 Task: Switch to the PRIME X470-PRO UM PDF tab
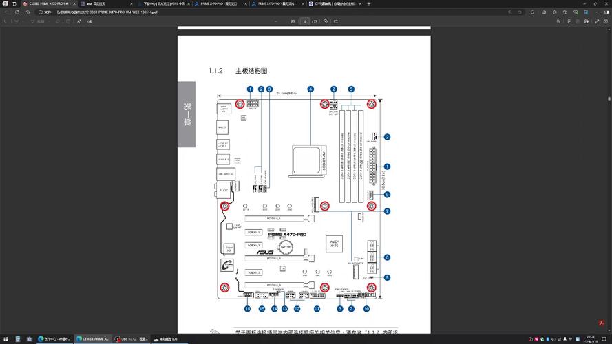[48, 3]
